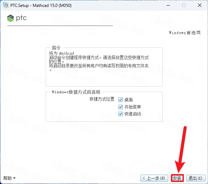208x184 pixels.
Task: Go back with the 上一步(B) button
Action: [x=155, y=178]
